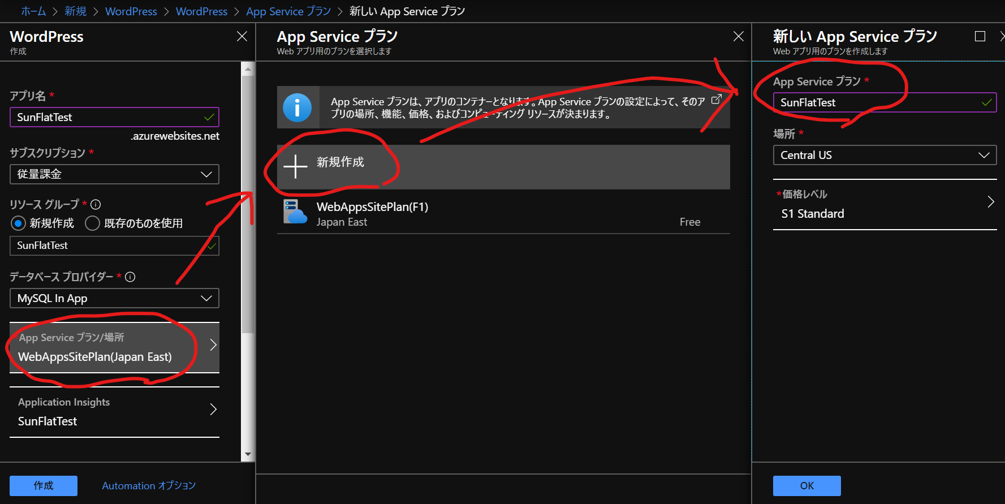Click the info icon beside リソース グループ

96,204
